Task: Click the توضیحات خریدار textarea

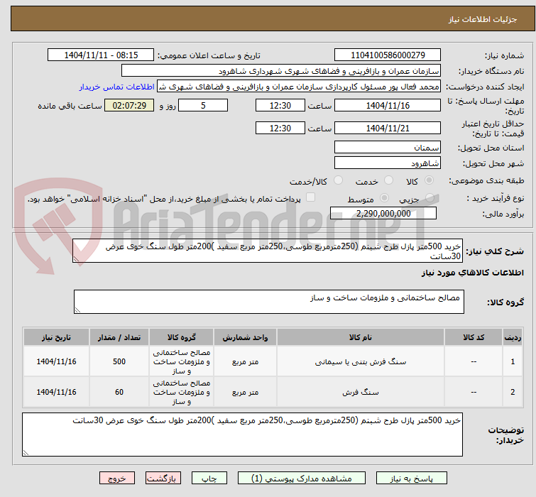Action: point(242,435)
